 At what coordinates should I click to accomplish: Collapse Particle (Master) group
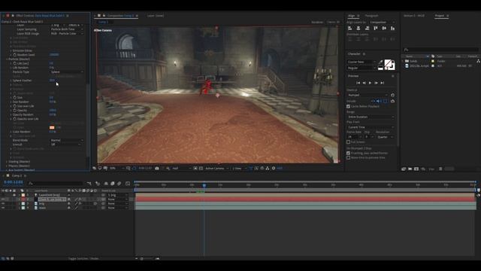click(x=7, y=59)
